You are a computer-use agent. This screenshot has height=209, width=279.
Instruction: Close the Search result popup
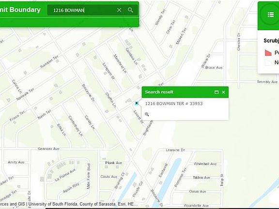coord(223,92)
